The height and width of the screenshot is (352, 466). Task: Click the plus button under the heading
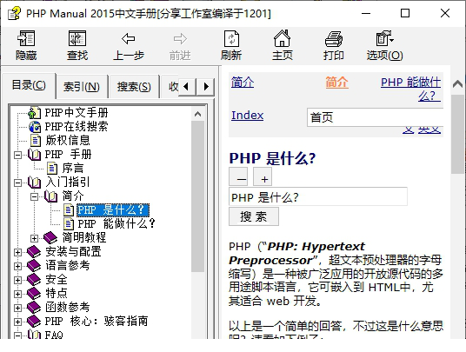(263, 176)
